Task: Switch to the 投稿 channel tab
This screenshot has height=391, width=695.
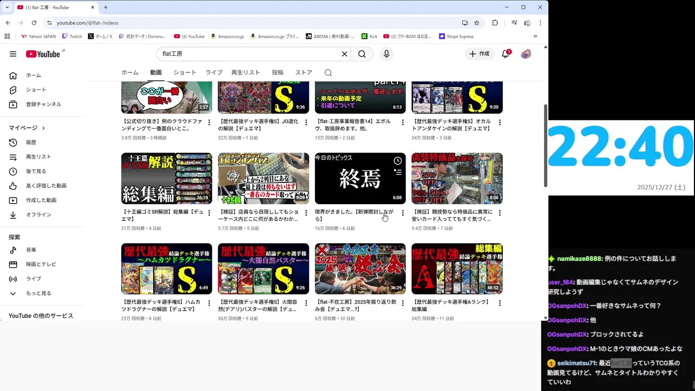Action: pos(277,72)
